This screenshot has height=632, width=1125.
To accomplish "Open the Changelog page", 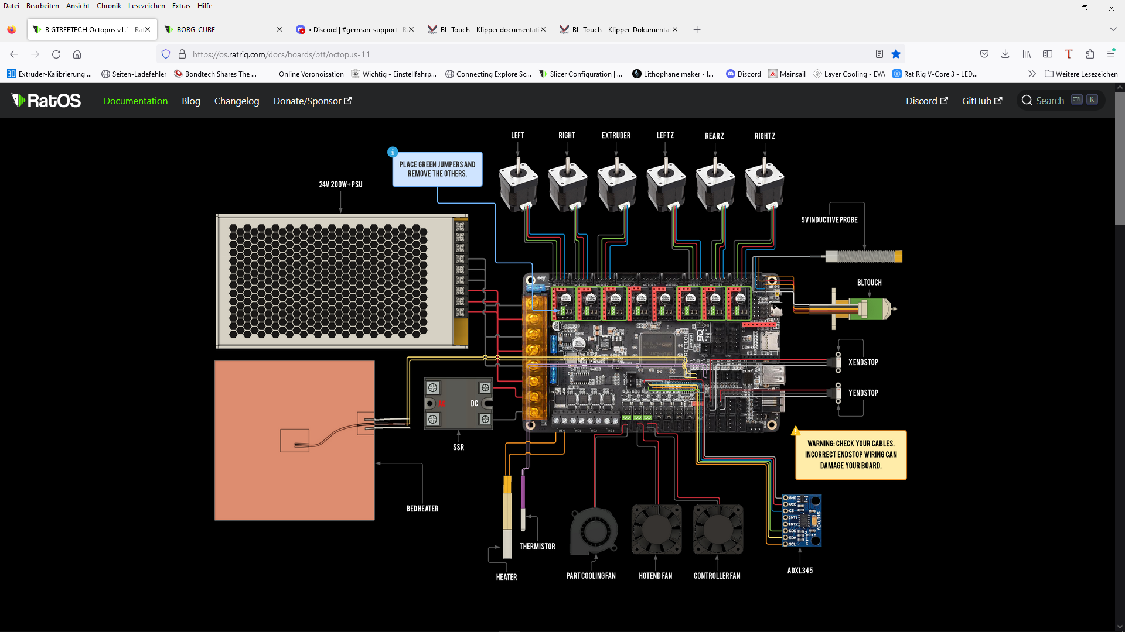I will pyautogui.click(x=236, y=101).
